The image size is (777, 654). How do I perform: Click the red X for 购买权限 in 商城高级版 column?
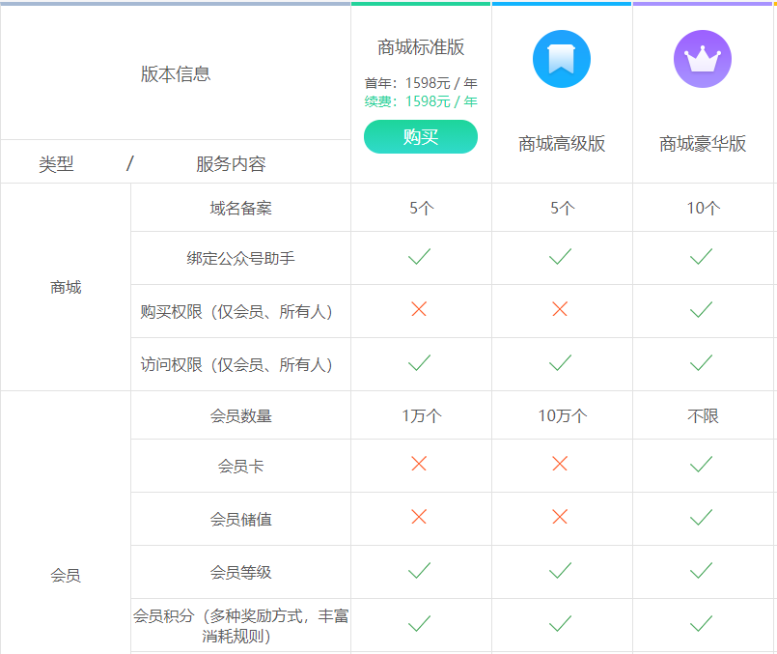[x=560, y=309]
